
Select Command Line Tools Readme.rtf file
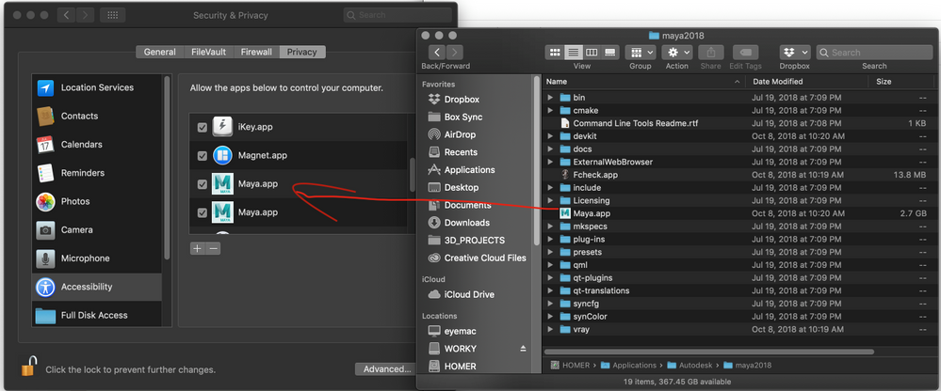pyautogui.click(x=739, y=123)
